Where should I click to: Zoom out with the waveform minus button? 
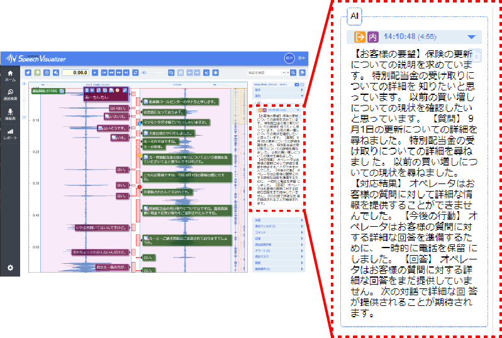click(x=25, y=117)
